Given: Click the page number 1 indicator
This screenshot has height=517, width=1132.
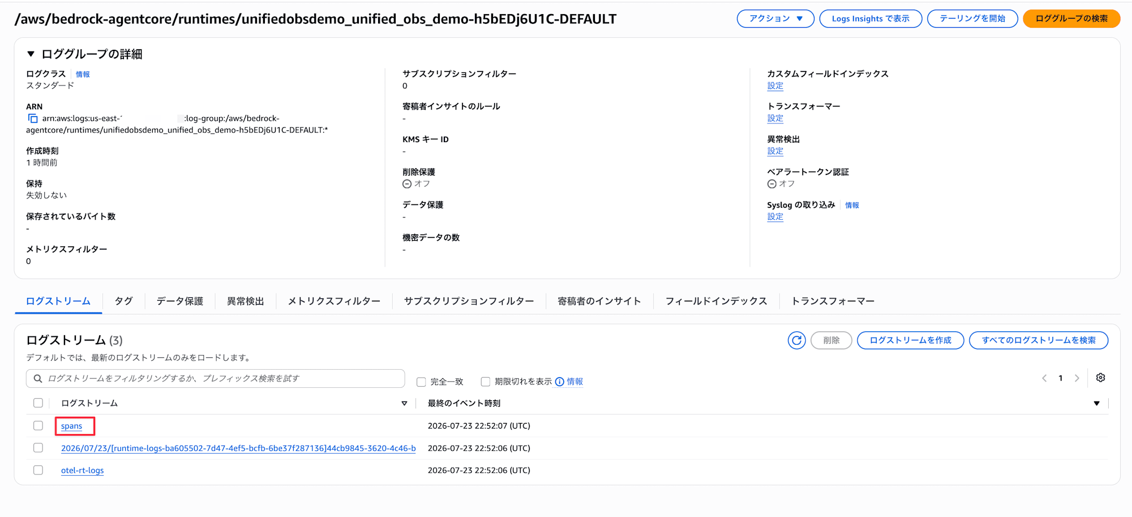Looking at the screenshot, I should [1061, 378].
